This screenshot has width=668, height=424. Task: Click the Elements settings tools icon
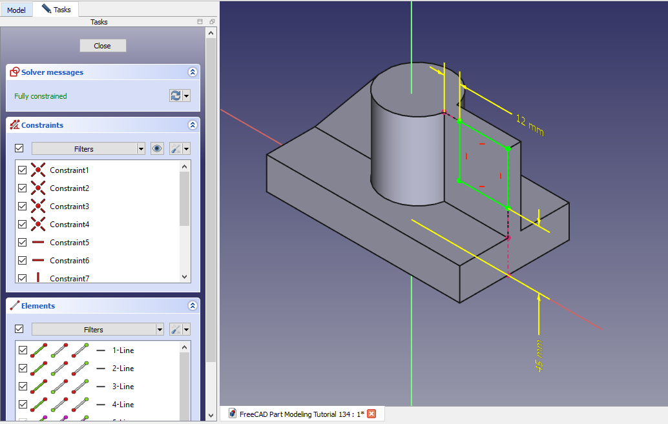click(176, 329)
